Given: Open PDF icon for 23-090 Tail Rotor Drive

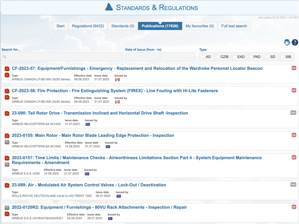Looking at the screenshot, I should pyautogui.click(x=7, y=113).
